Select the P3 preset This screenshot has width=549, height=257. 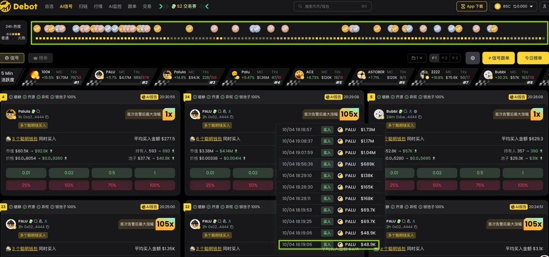(x=455, y=58)
